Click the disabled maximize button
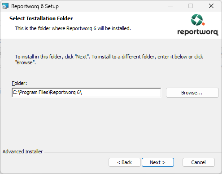 coord(191,6)
